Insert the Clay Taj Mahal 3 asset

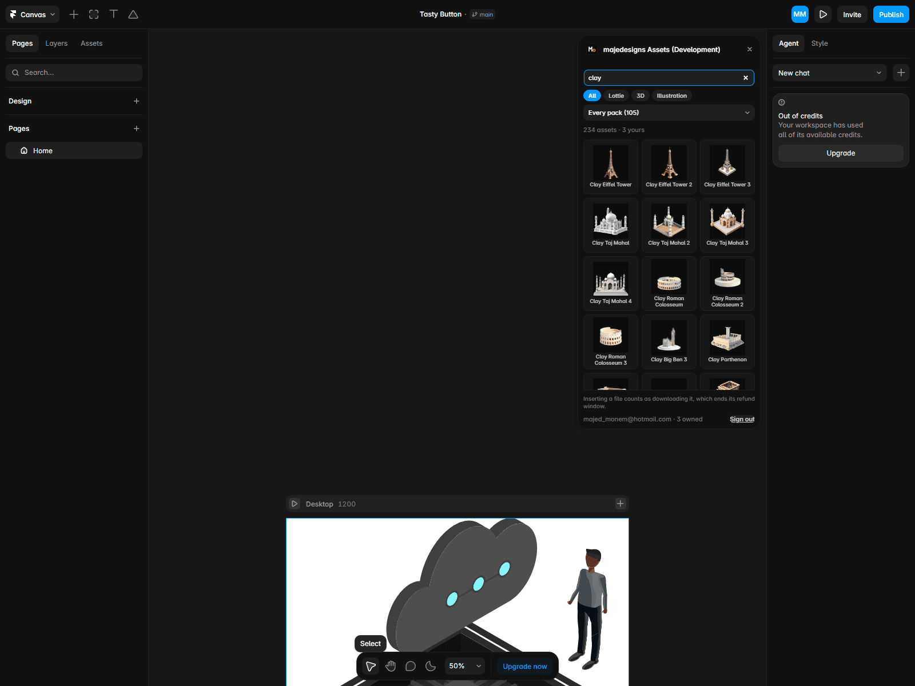tap(727, 225)
